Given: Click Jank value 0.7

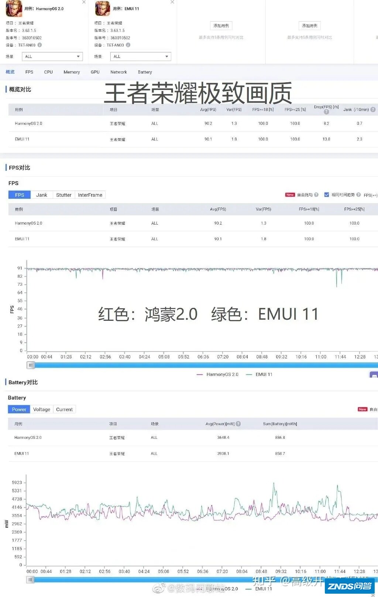Looking at the screenshot, I should pyautogui.click(x=360, y=124).
